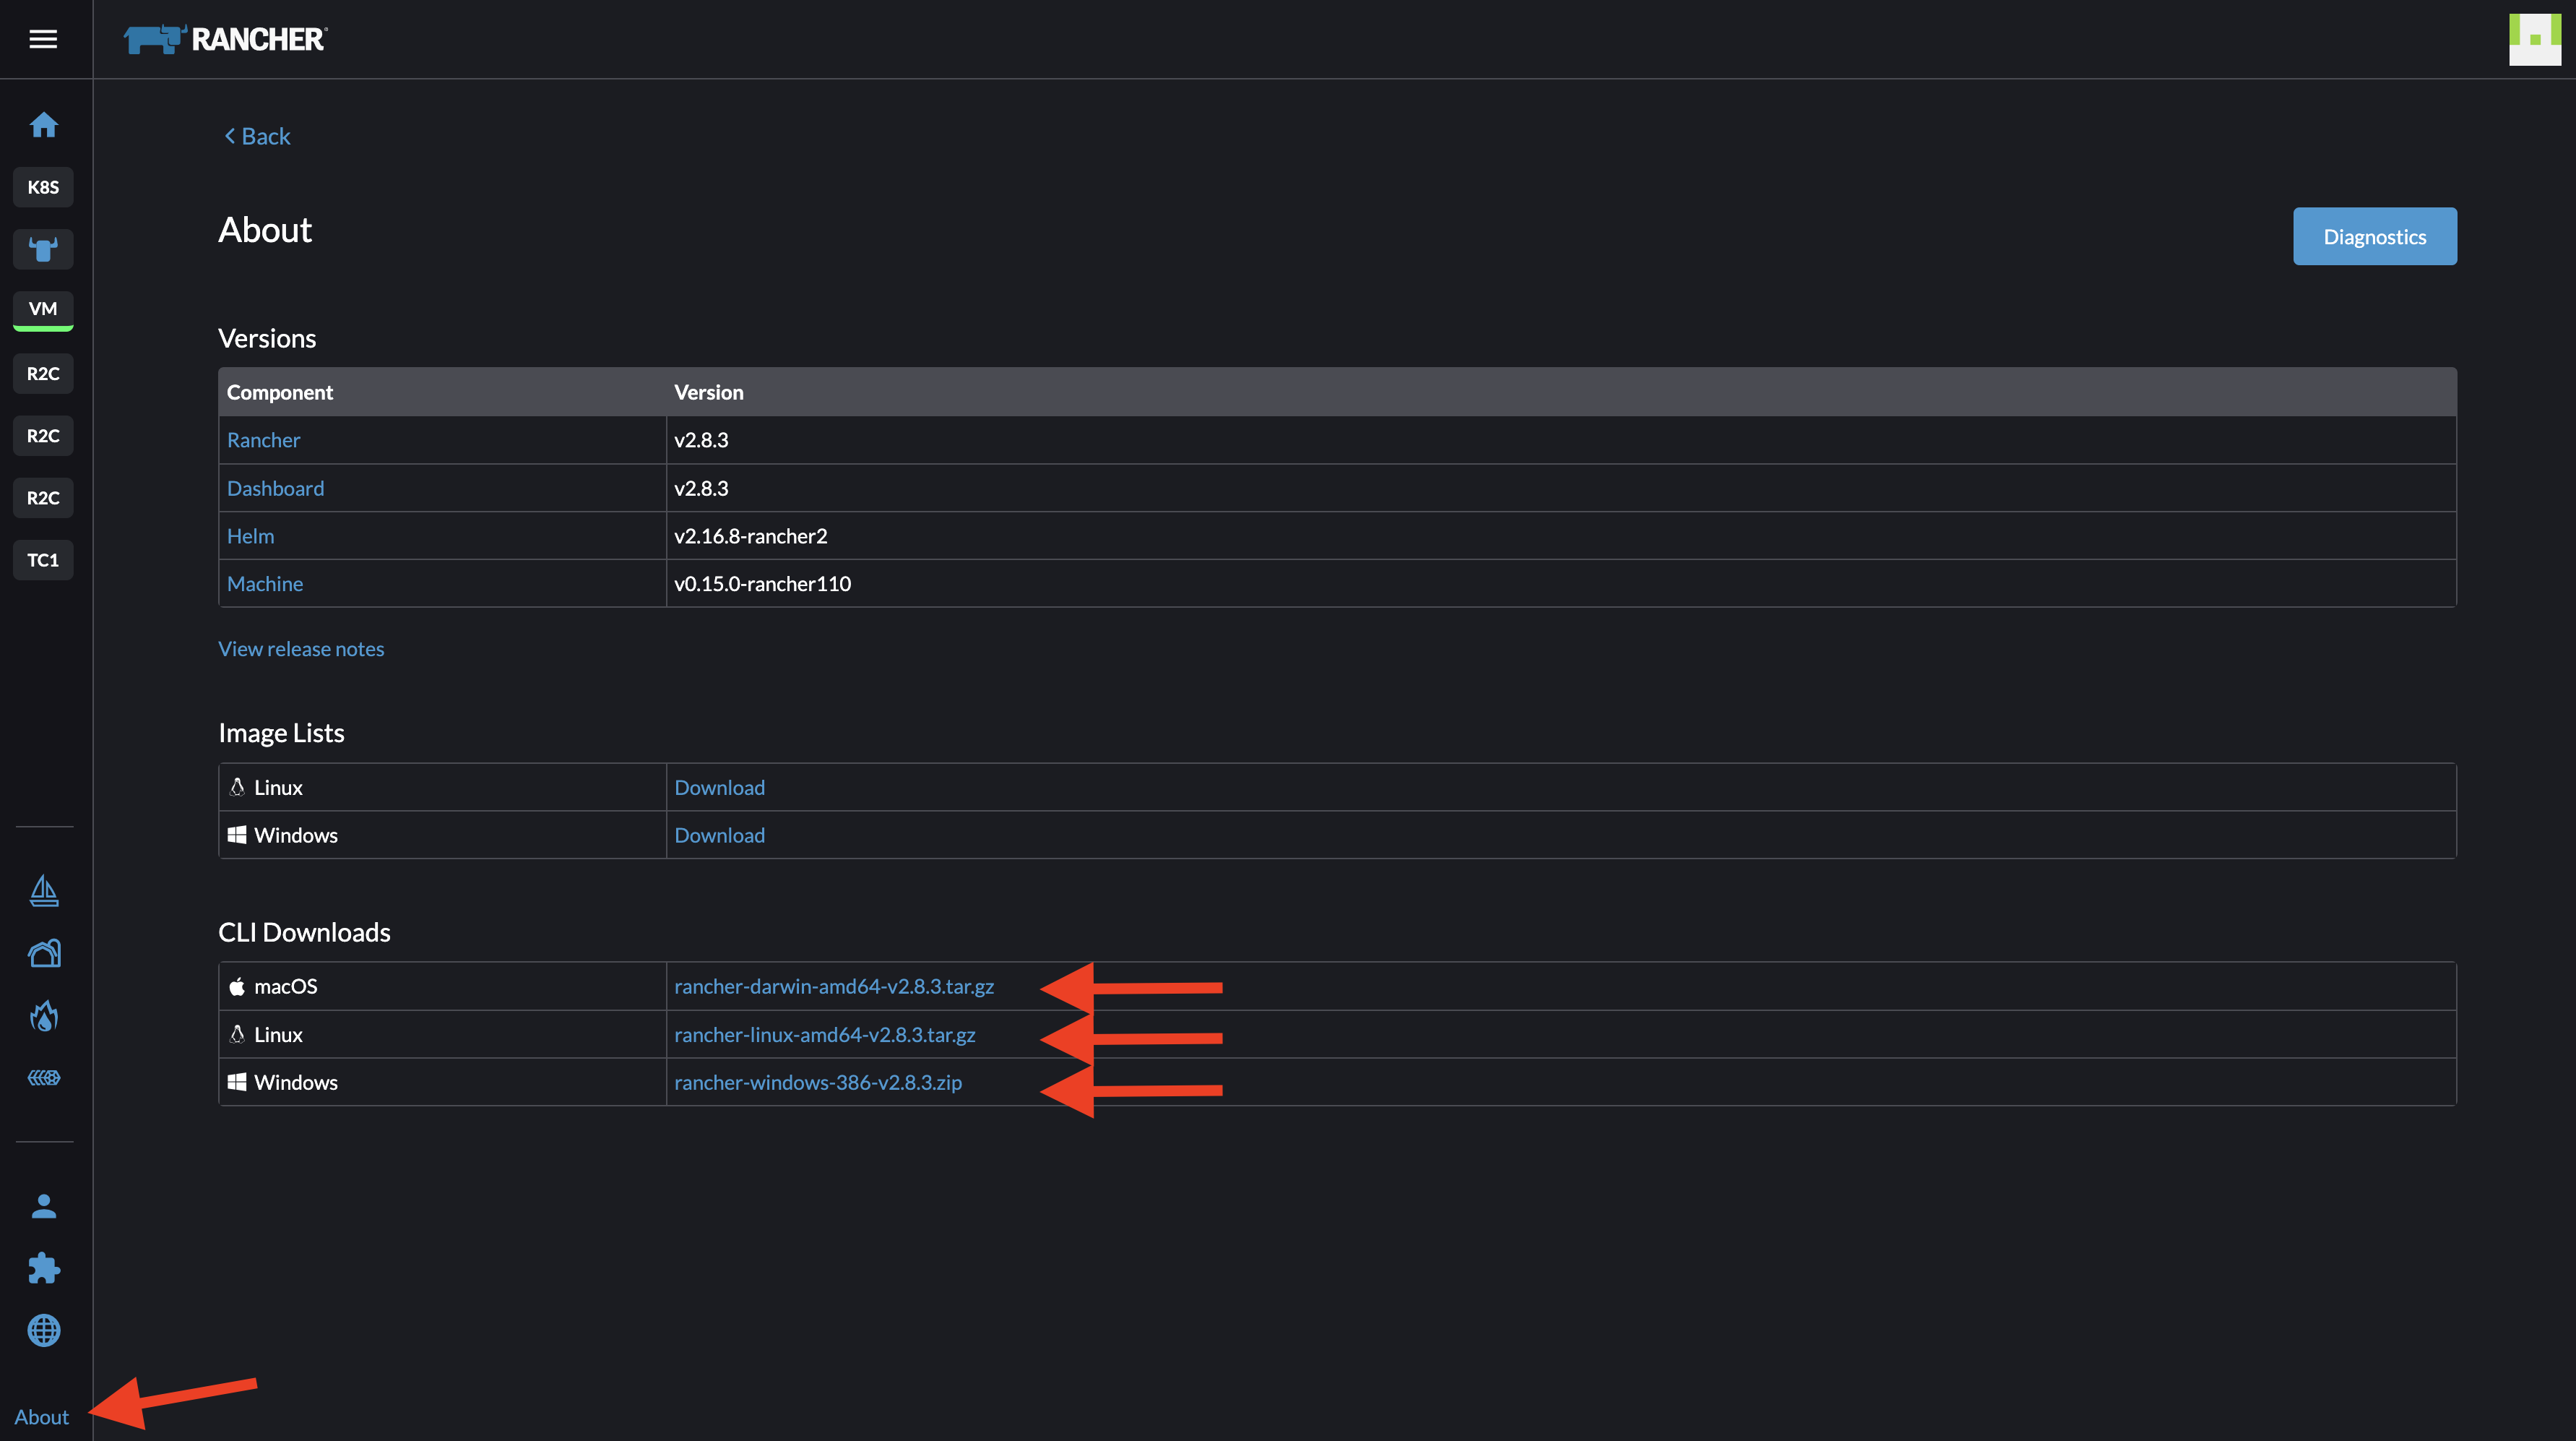
Task: Open Extensions puzzle piece icon
Action: [43, 1268]
